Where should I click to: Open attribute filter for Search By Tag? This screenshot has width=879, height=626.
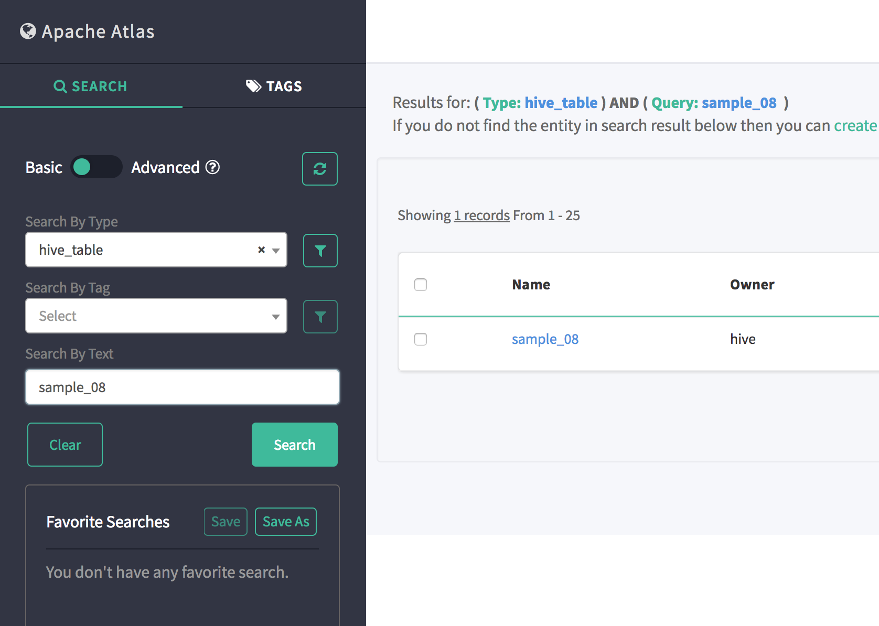(320, 317)
